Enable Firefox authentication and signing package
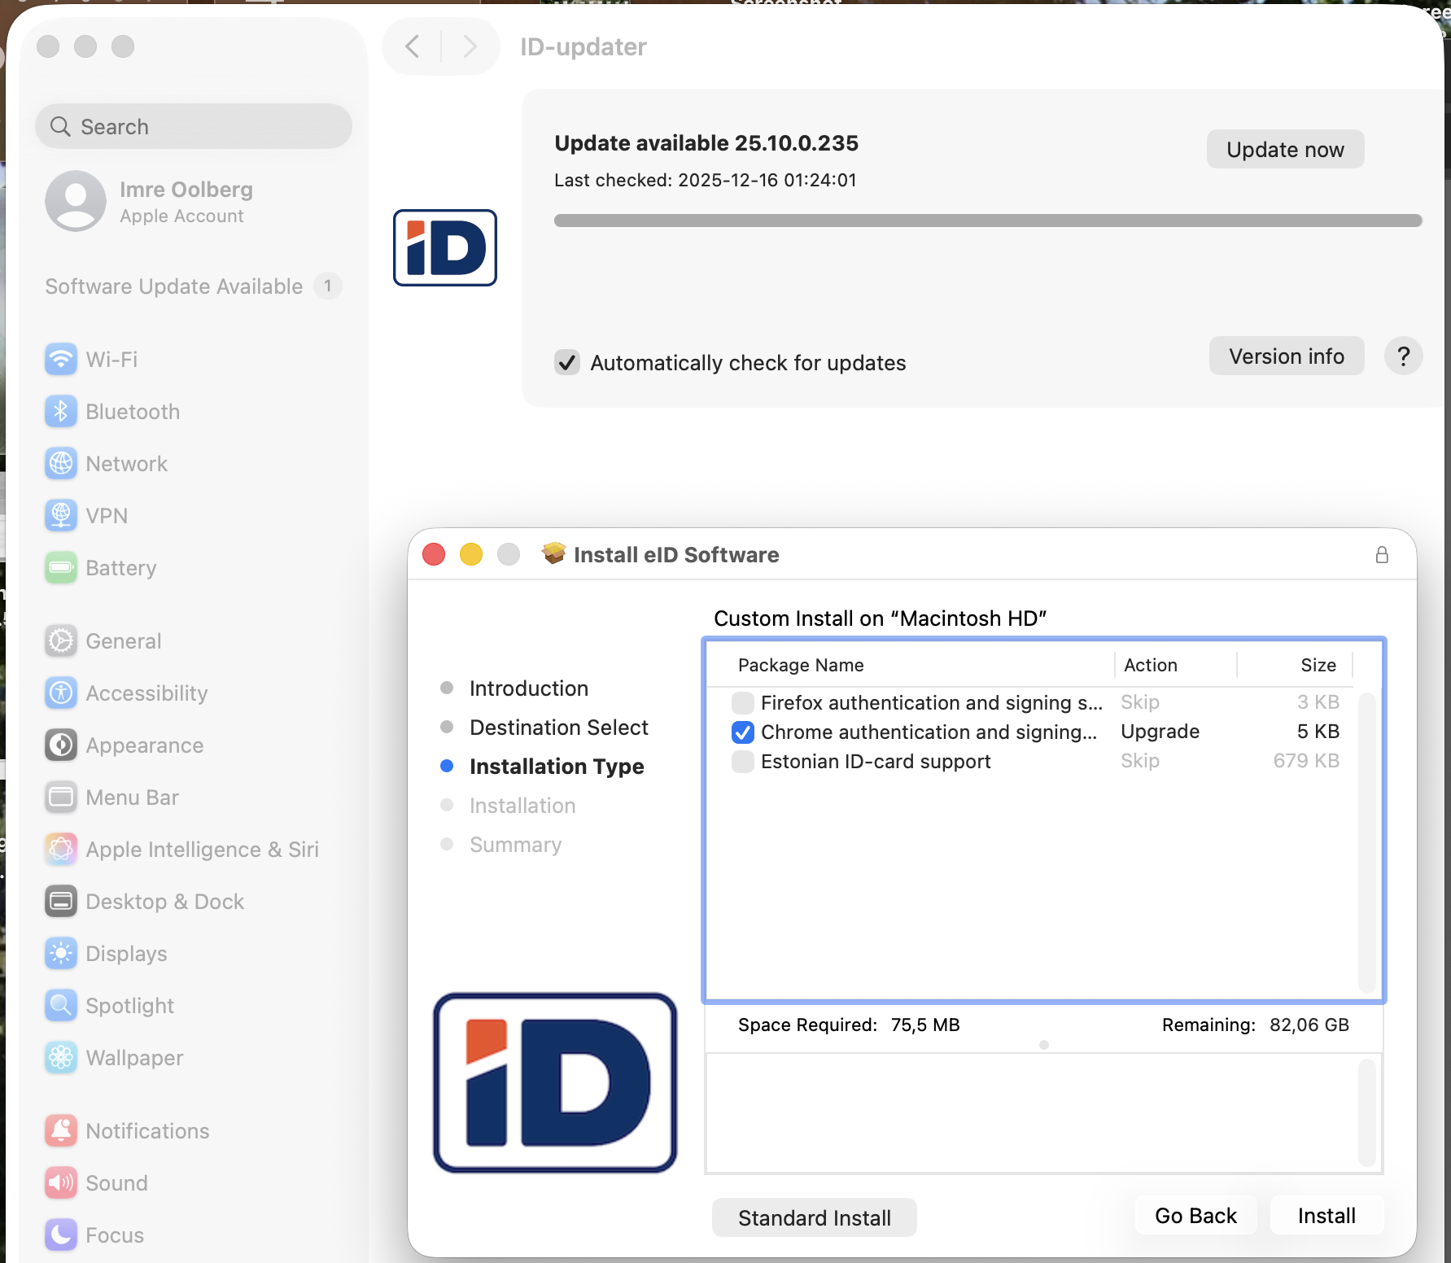1451x1263 pixels. click(742, 702)
